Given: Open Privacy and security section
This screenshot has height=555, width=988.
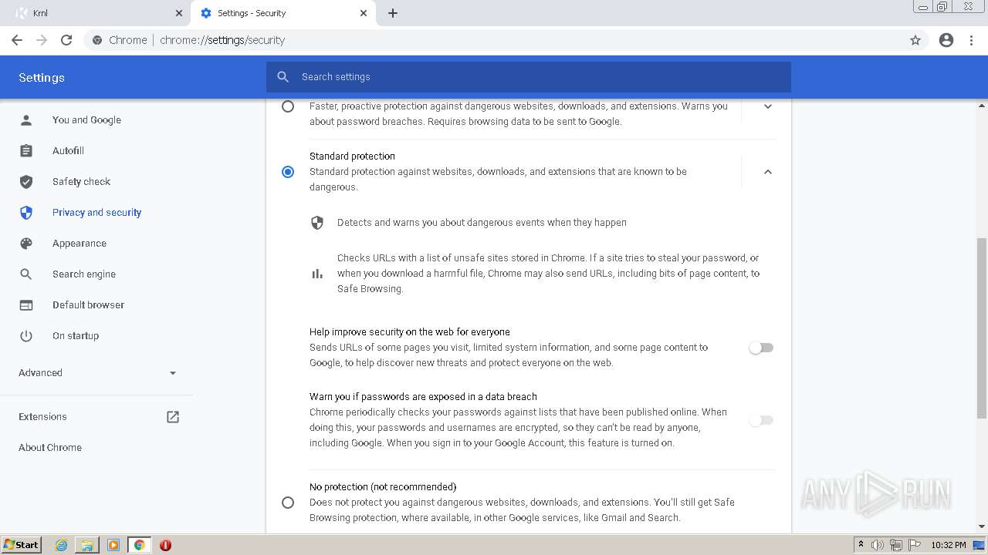Looking at the screenshot, I should [96, 213].
